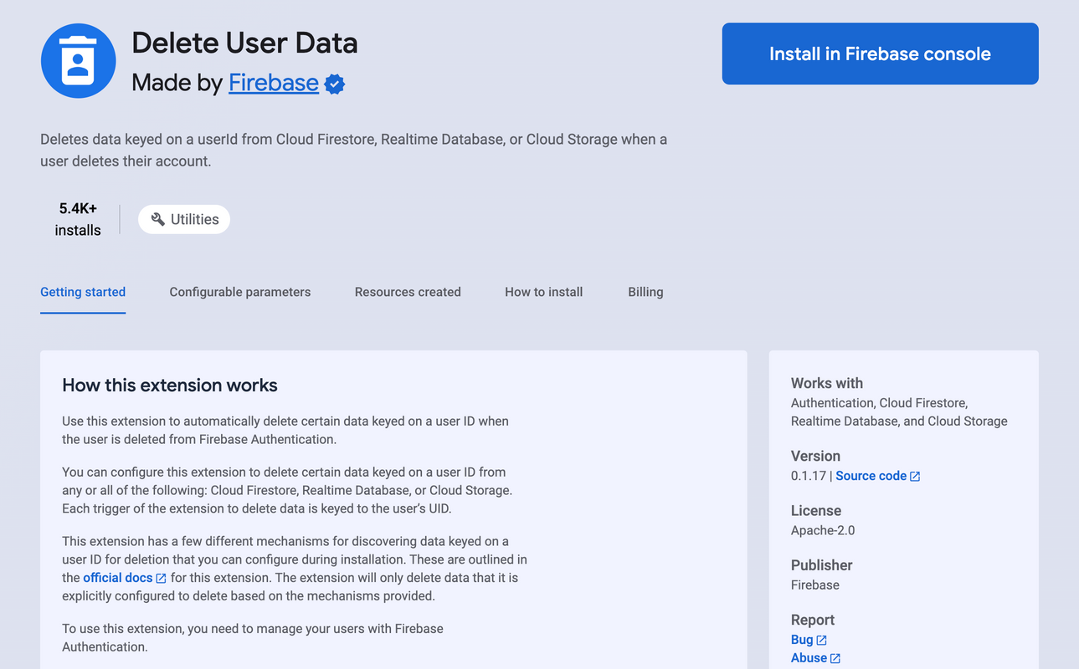Image resolution: width=1079 pixels, height=669 pixels.
Task: Click the Report heading
Action: tap(813, 620)
